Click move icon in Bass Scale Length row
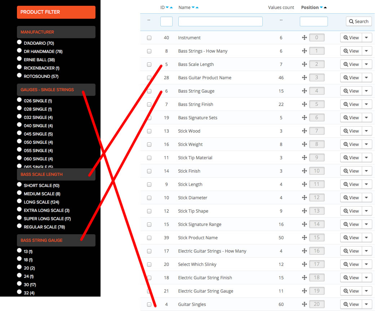The image size is (378, 311). point(304,64)
